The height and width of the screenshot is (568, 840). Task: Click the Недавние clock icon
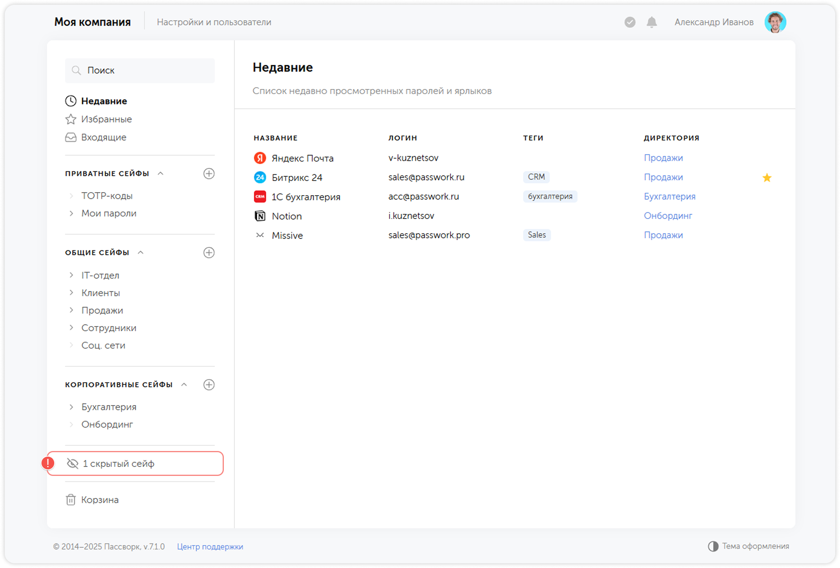tap(71, 101)
